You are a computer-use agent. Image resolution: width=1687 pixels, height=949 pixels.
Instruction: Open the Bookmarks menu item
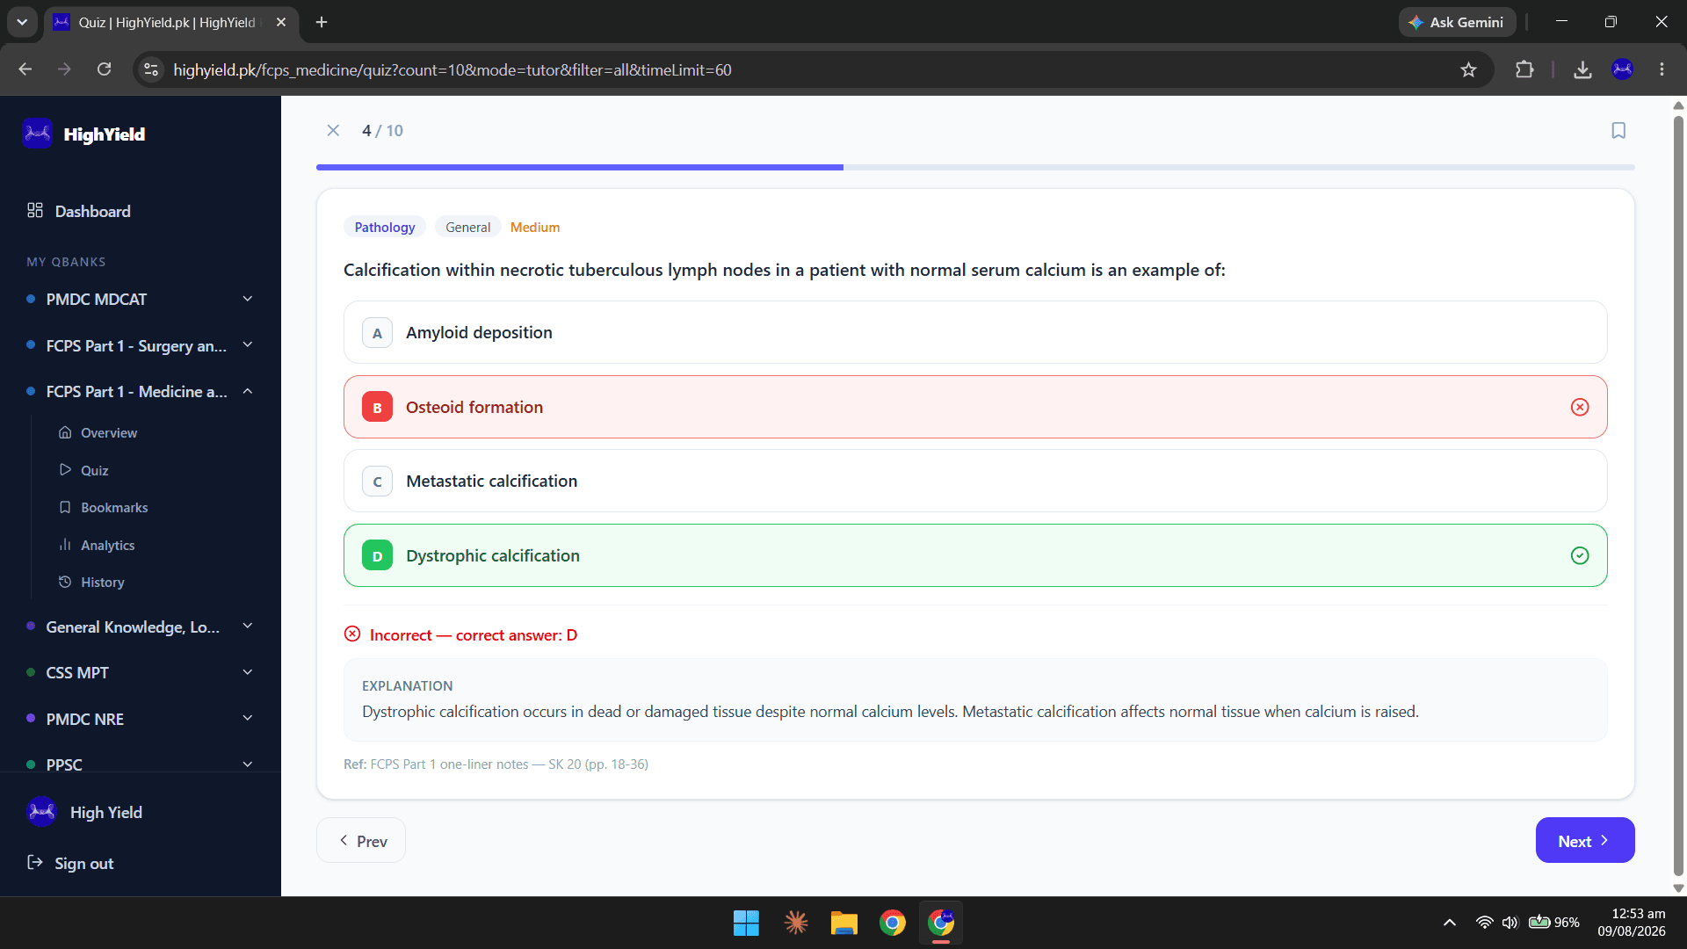pos(114,507)
